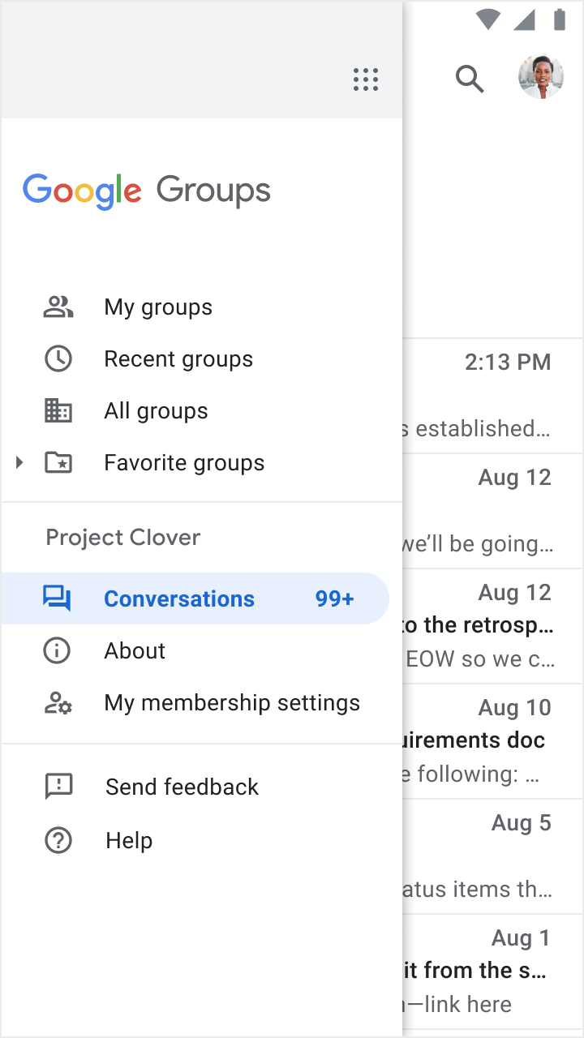Open the Google apps grid icon
The width and height of the screenshot is (584, 1038).
366,79
